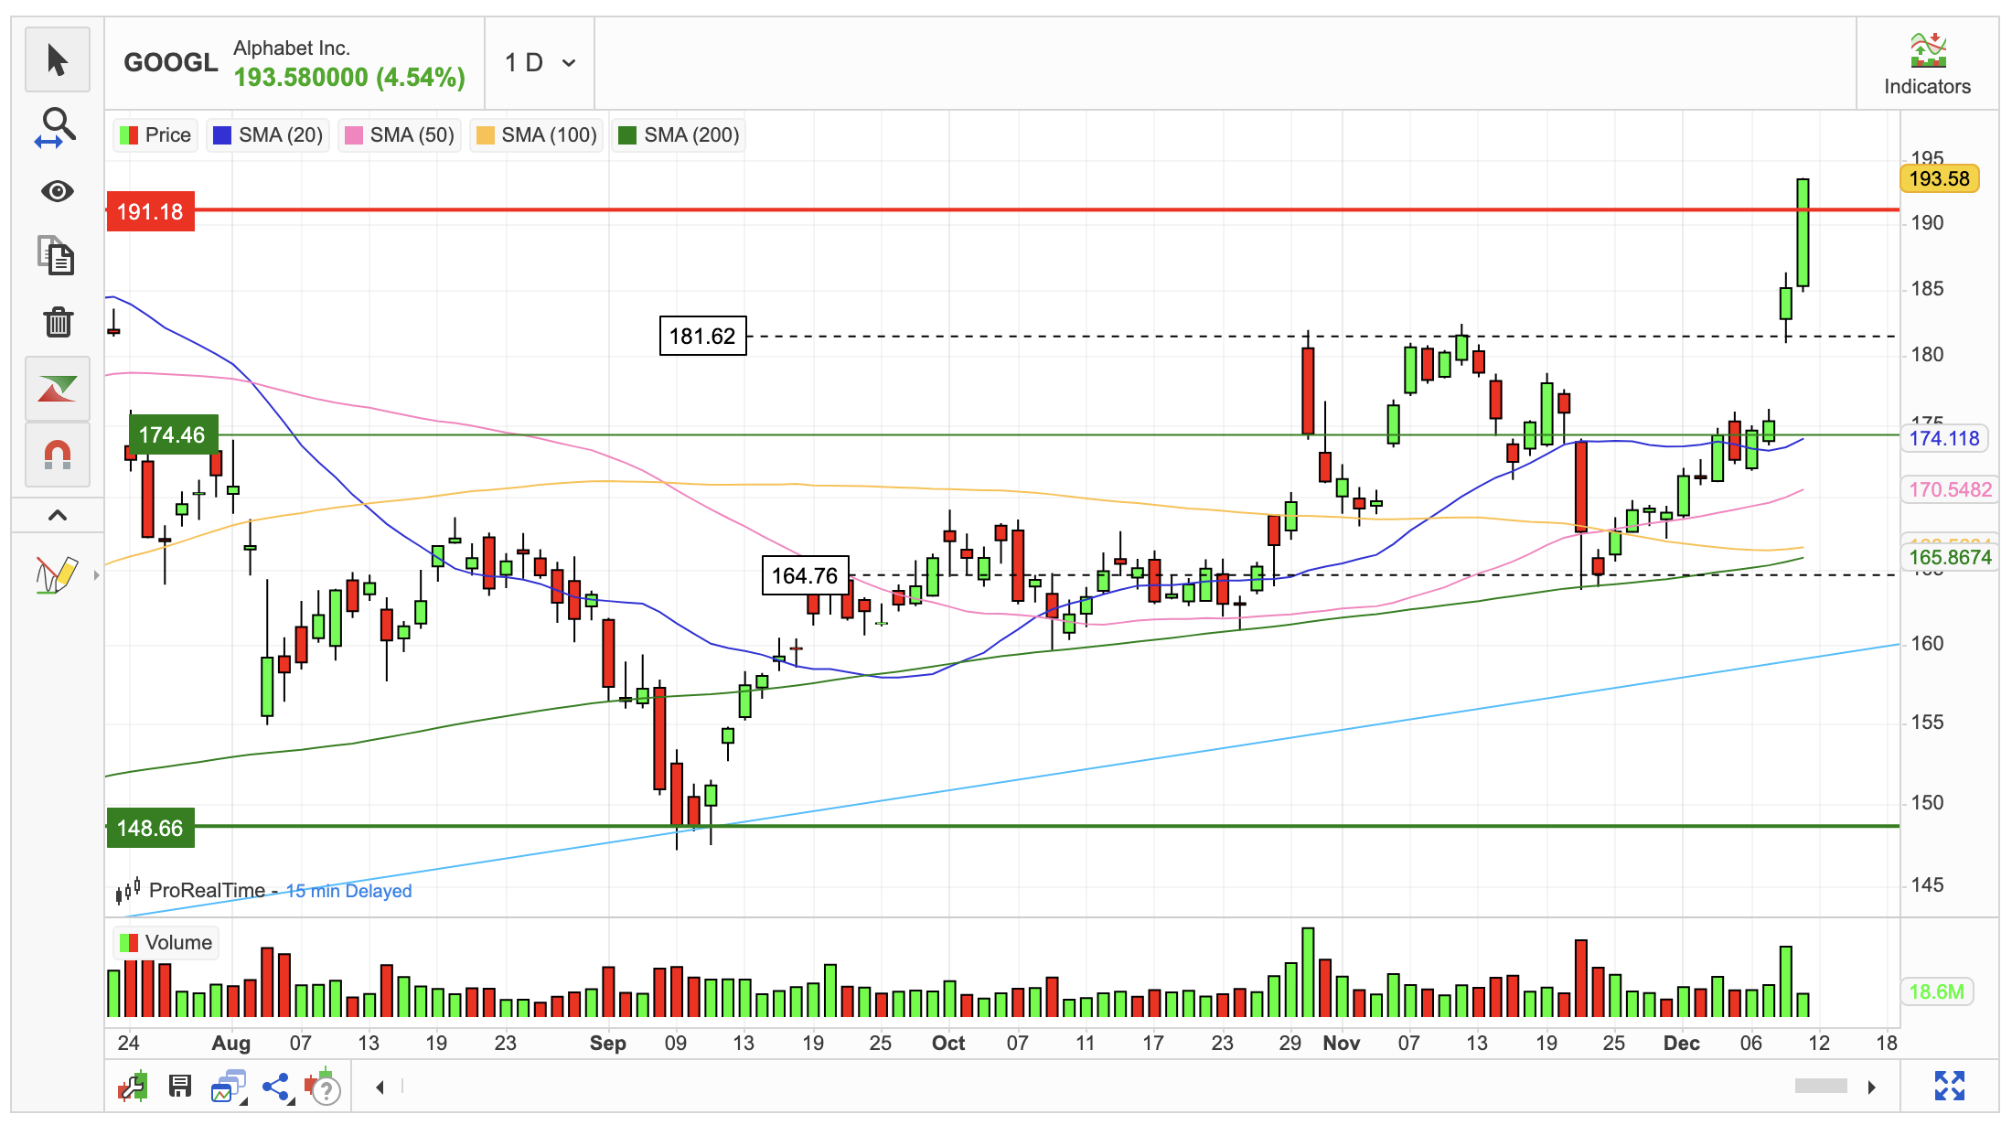Click the 164.76 dashed line label
2012x1125 pixels.
click(805, 575)
